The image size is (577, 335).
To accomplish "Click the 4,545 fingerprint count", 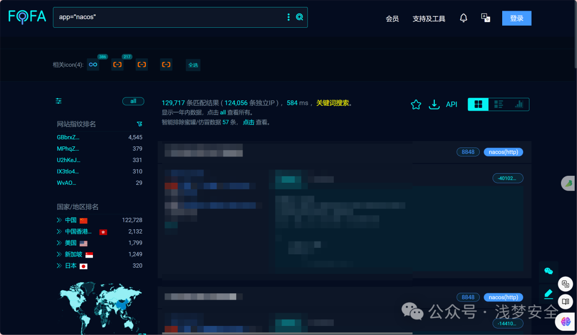I will point(135,137).
